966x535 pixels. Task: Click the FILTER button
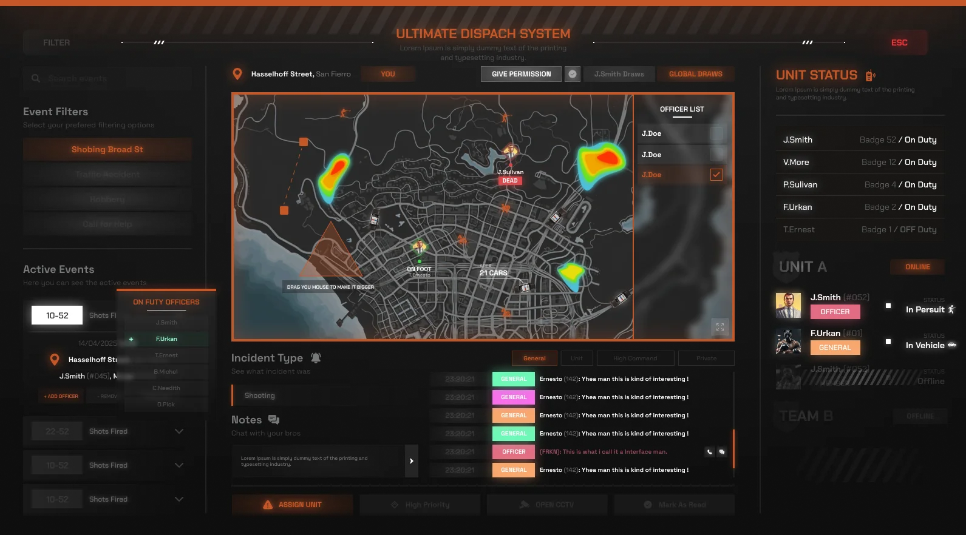[56, 42]
